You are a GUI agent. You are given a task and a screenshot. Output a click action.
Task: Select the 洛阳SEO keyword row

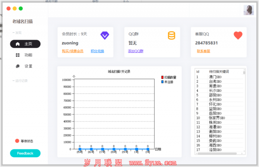[x=219, y=150]
